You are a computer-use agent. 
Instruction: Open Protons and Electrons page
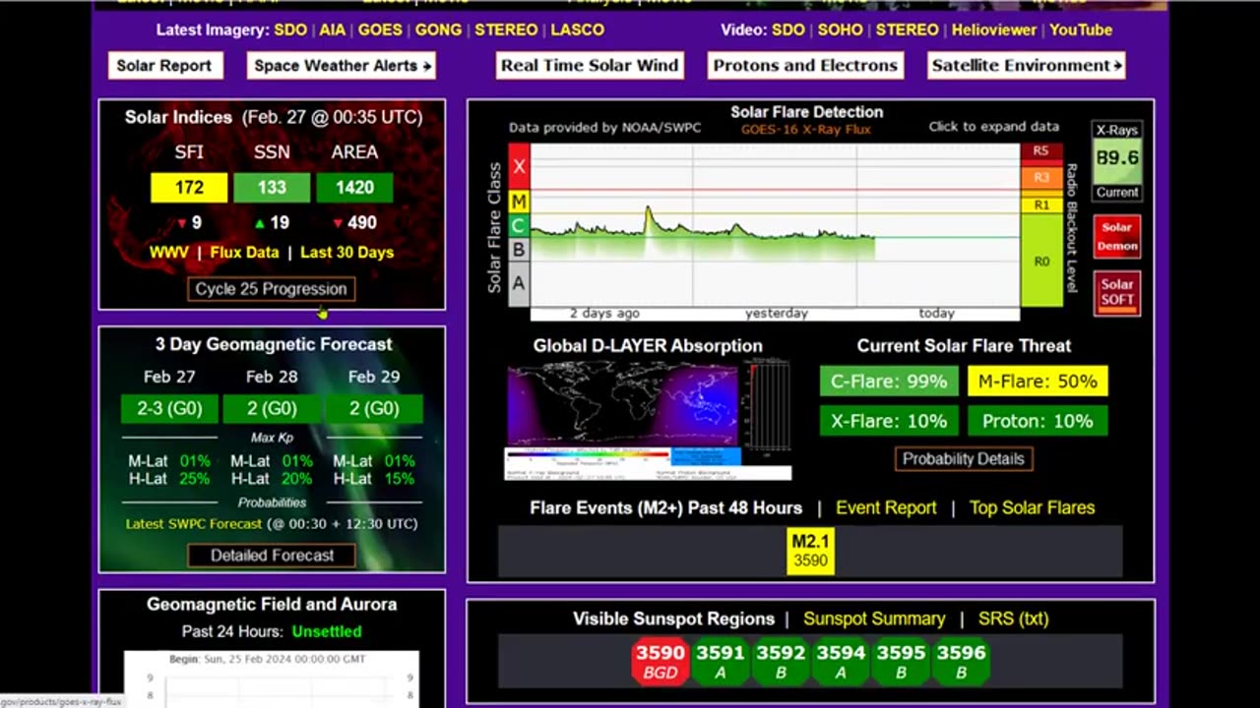coord(805,66)
